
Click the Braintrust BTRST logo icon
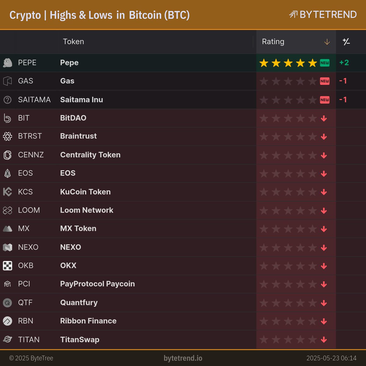click(x=8, y=136)
